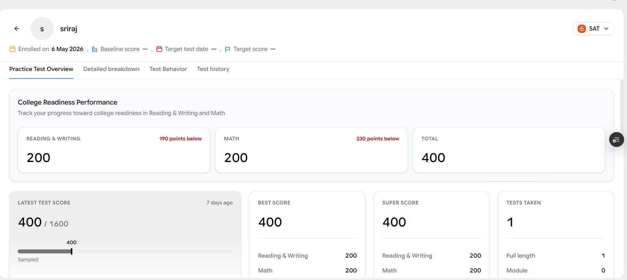Viewport: 627px width, 280px height.
Task: Click the 'Full length' count row
Action: coord(556,256)
